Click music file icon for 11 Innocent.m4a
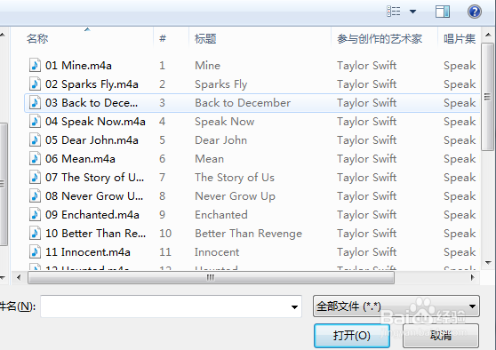496x350 pixels. 35,252
